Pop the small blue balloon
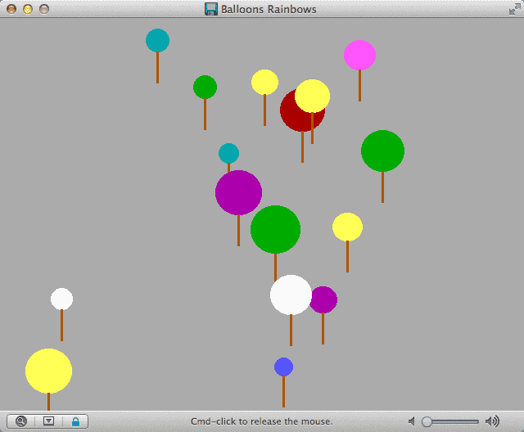This screenshot has height=432, width=524. pyautogui.click(x=284, y=367)
